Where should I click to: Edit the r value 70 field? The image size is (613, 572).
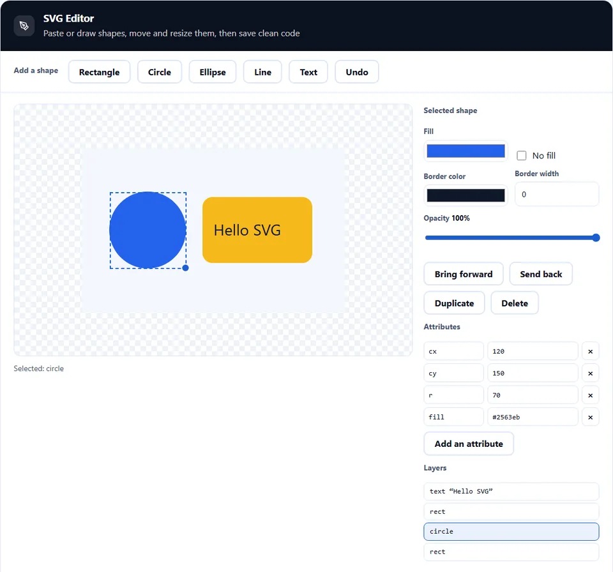click(x=533, y=395)
